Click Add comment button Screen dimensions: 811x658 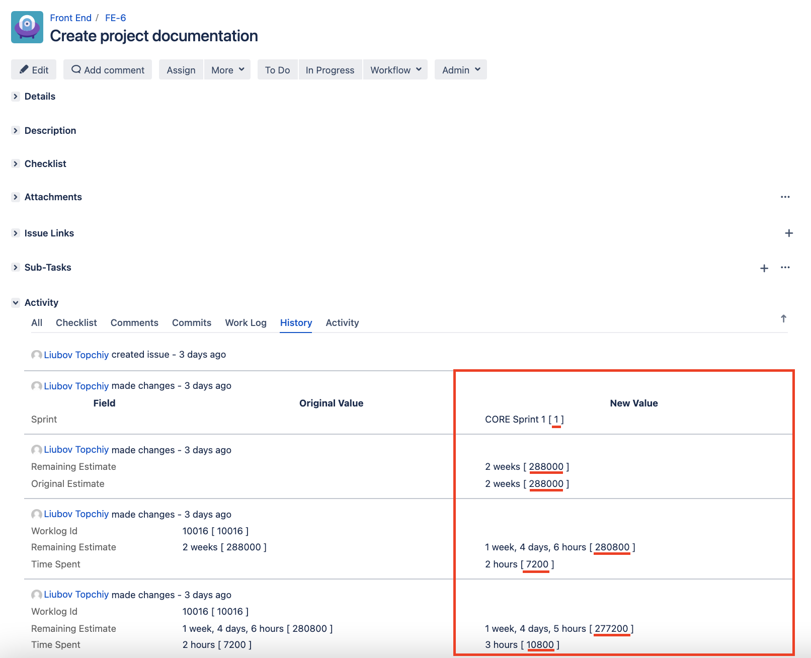click(108, 70)
